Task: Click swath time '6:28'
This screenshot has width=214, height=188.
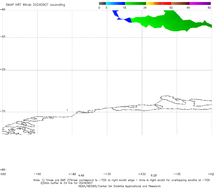Action: click(x=154, y=176)
